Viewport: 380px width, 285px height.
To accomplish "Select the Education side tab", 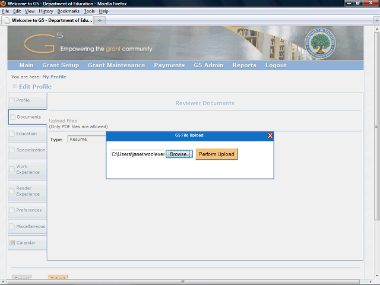I will [27, 134].
